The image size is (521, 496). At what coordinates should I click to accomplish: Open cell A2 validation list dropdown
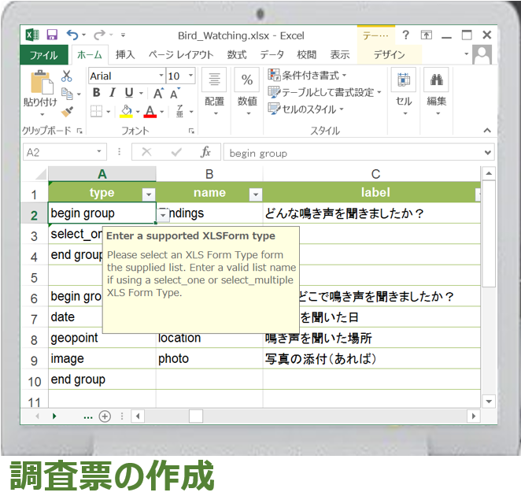(163, 215)
